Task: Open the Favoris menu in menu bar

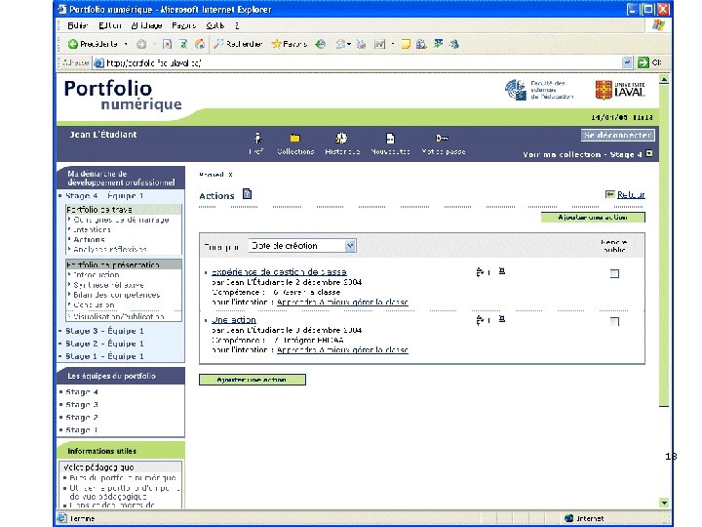Action: [184, 25]
